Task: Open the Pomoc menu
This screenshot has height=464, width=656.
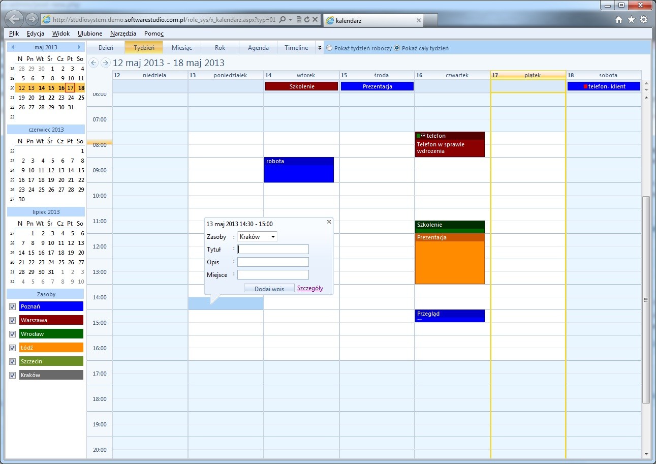Action: point(154,34)
